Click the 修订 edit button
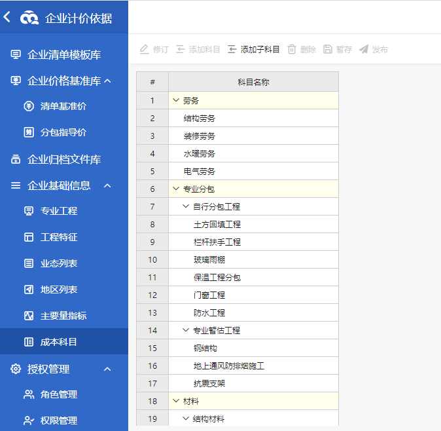Screen dimensions: 441x431 [154, 50]
